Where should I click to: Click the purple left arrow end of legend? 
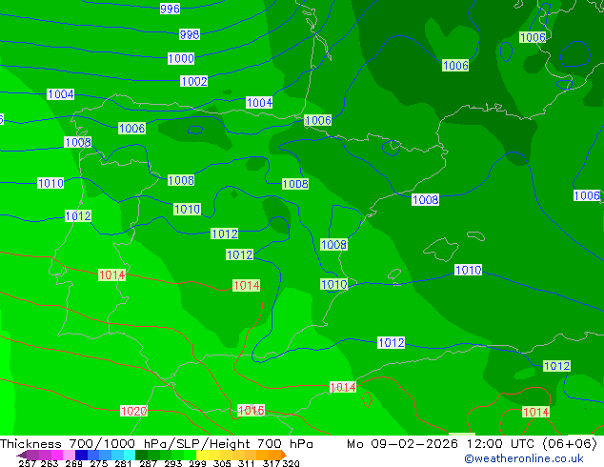[21, 455]
